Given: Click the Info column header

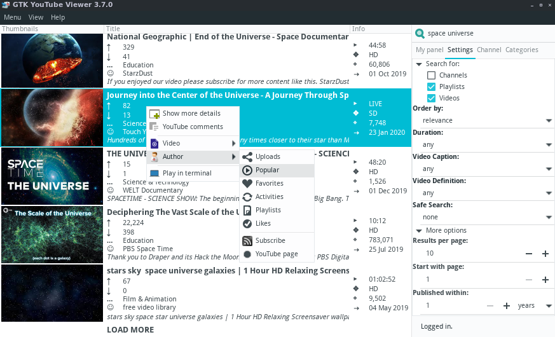Looking at the screenshot, I should pos(381,29).
